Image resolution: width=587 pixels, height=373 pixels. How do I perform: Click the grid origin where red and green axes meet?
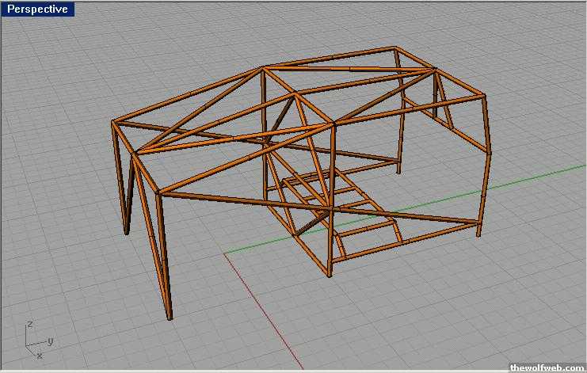225,254
